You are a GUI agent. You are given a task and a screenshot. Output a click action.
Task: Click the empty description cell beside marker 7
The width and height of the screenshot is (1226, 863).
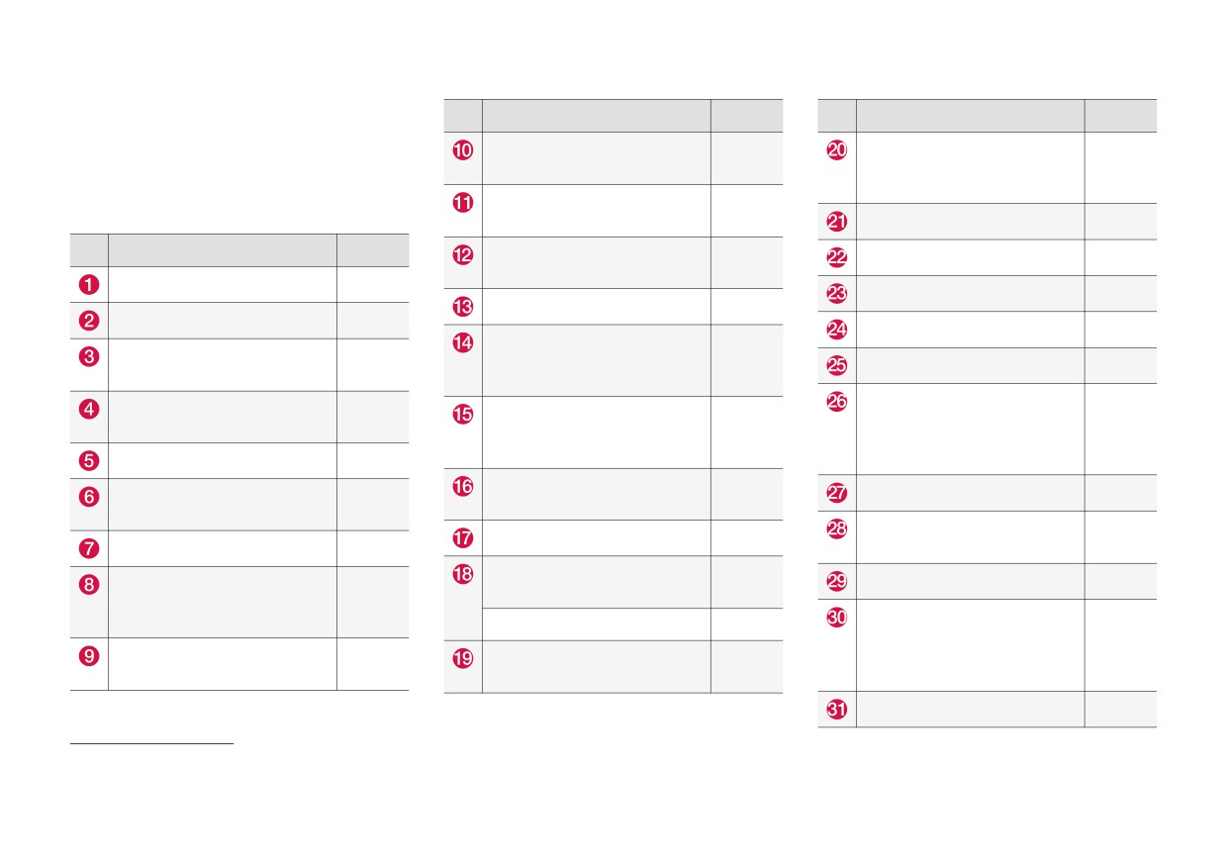pyautogui.click(x=223, y=548)
